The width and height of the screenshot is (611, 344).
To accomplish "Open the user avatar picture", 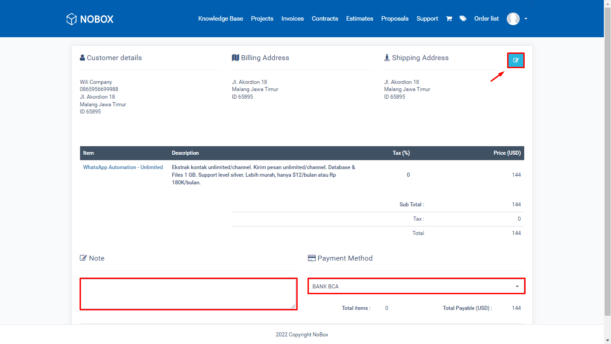I will (x=513, y=18).
